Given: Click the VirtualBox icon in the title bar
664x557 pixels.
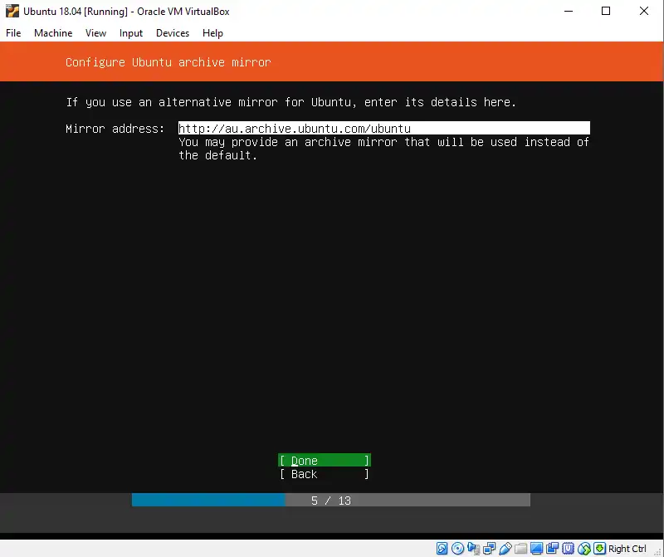Looking at the screenshot, I should tap(12, 12).
